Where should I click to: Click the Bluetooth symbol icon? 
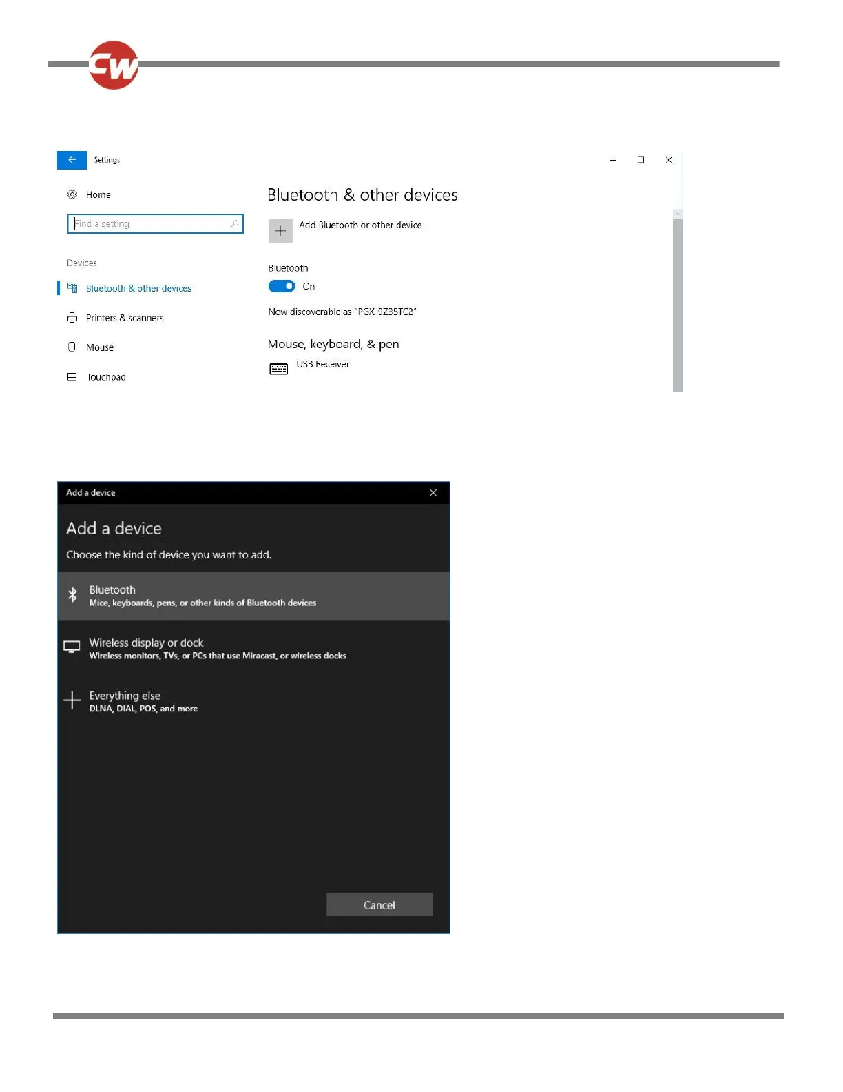click(x=72, y=595)
